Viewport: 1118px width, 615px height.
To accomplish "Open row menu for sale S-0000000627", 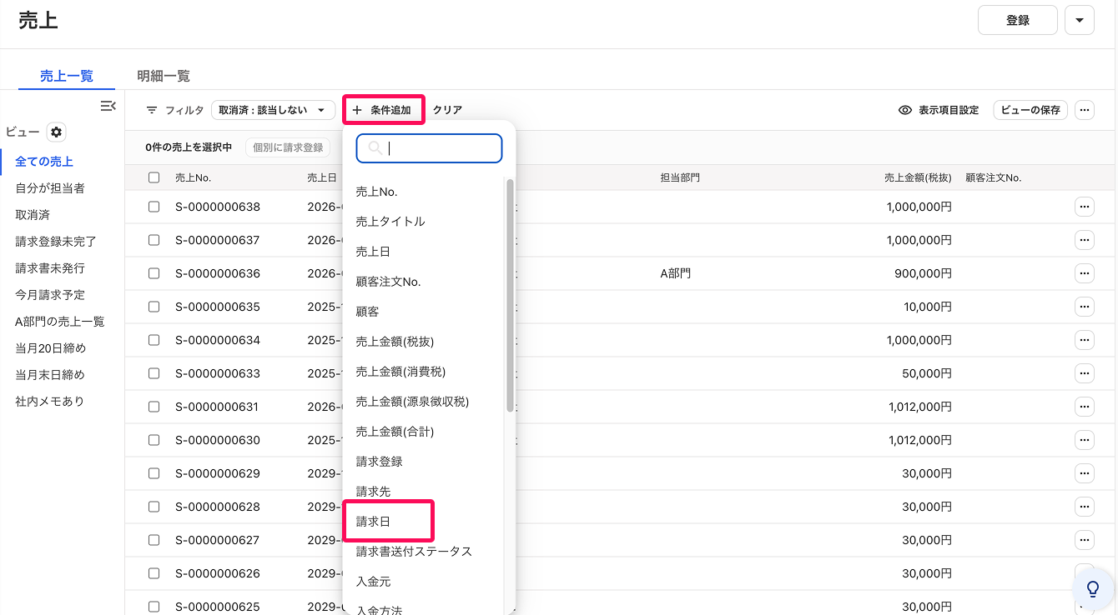I will (x=1084, y=540).
